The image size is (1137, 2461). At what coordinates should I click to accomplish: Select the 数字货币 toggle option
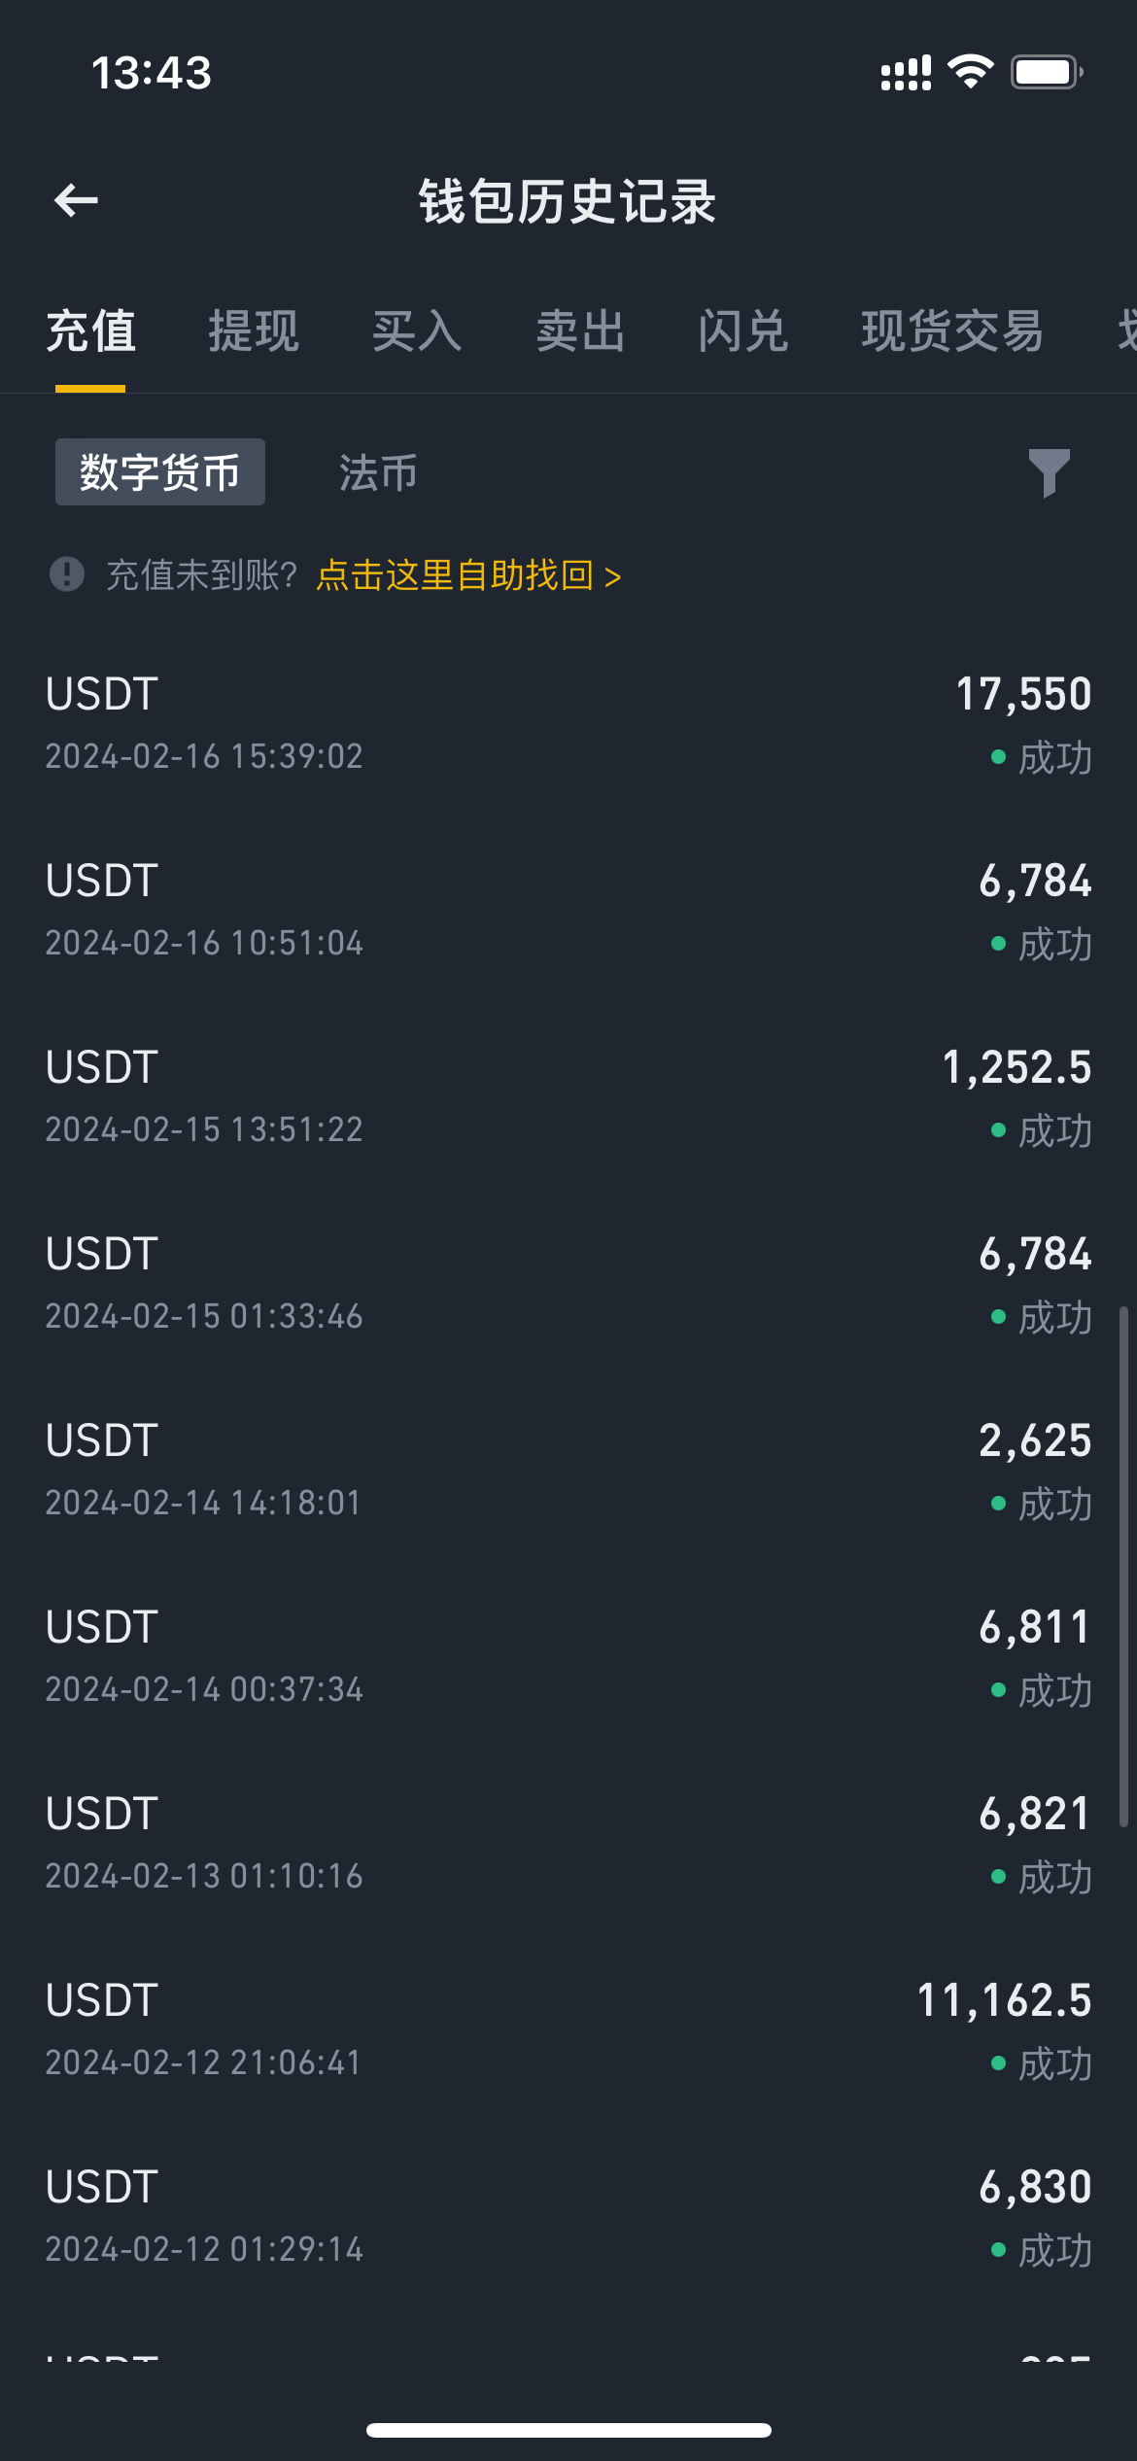(160, 472)
